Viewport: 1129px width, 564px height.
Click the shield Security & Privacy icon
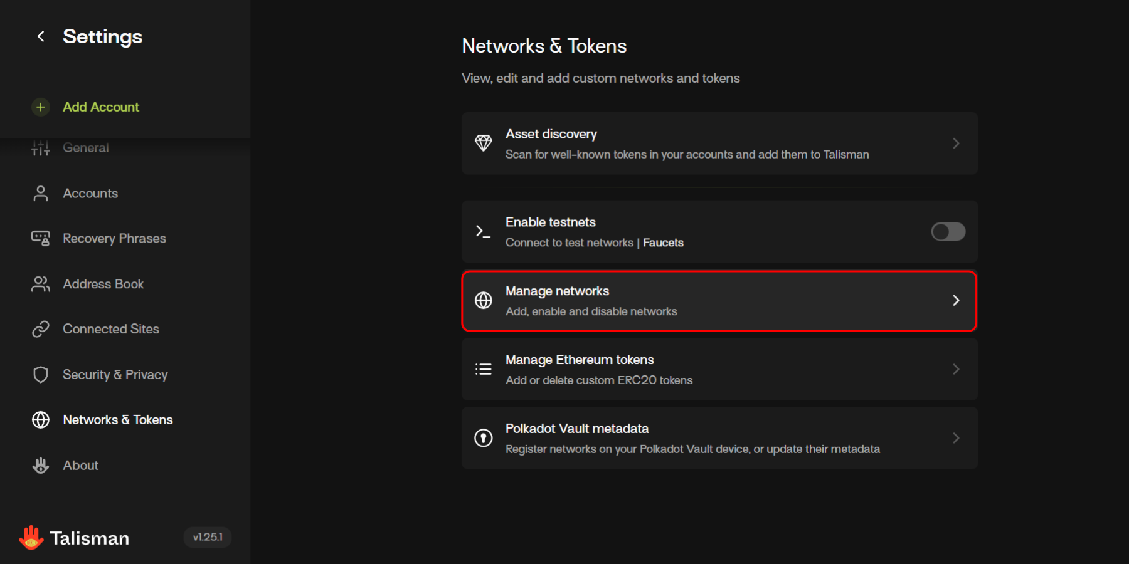pos(41,375)
